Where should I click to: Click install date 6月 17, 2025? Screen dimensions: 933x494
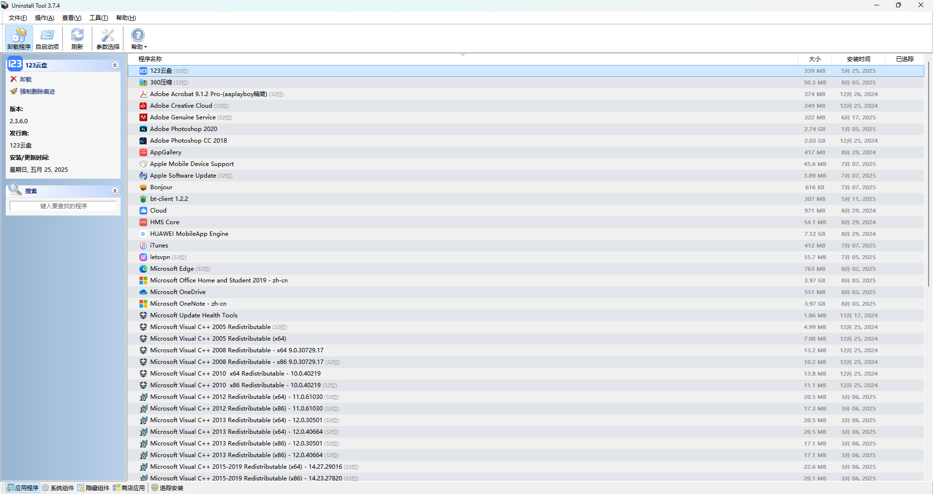(858, 117)
